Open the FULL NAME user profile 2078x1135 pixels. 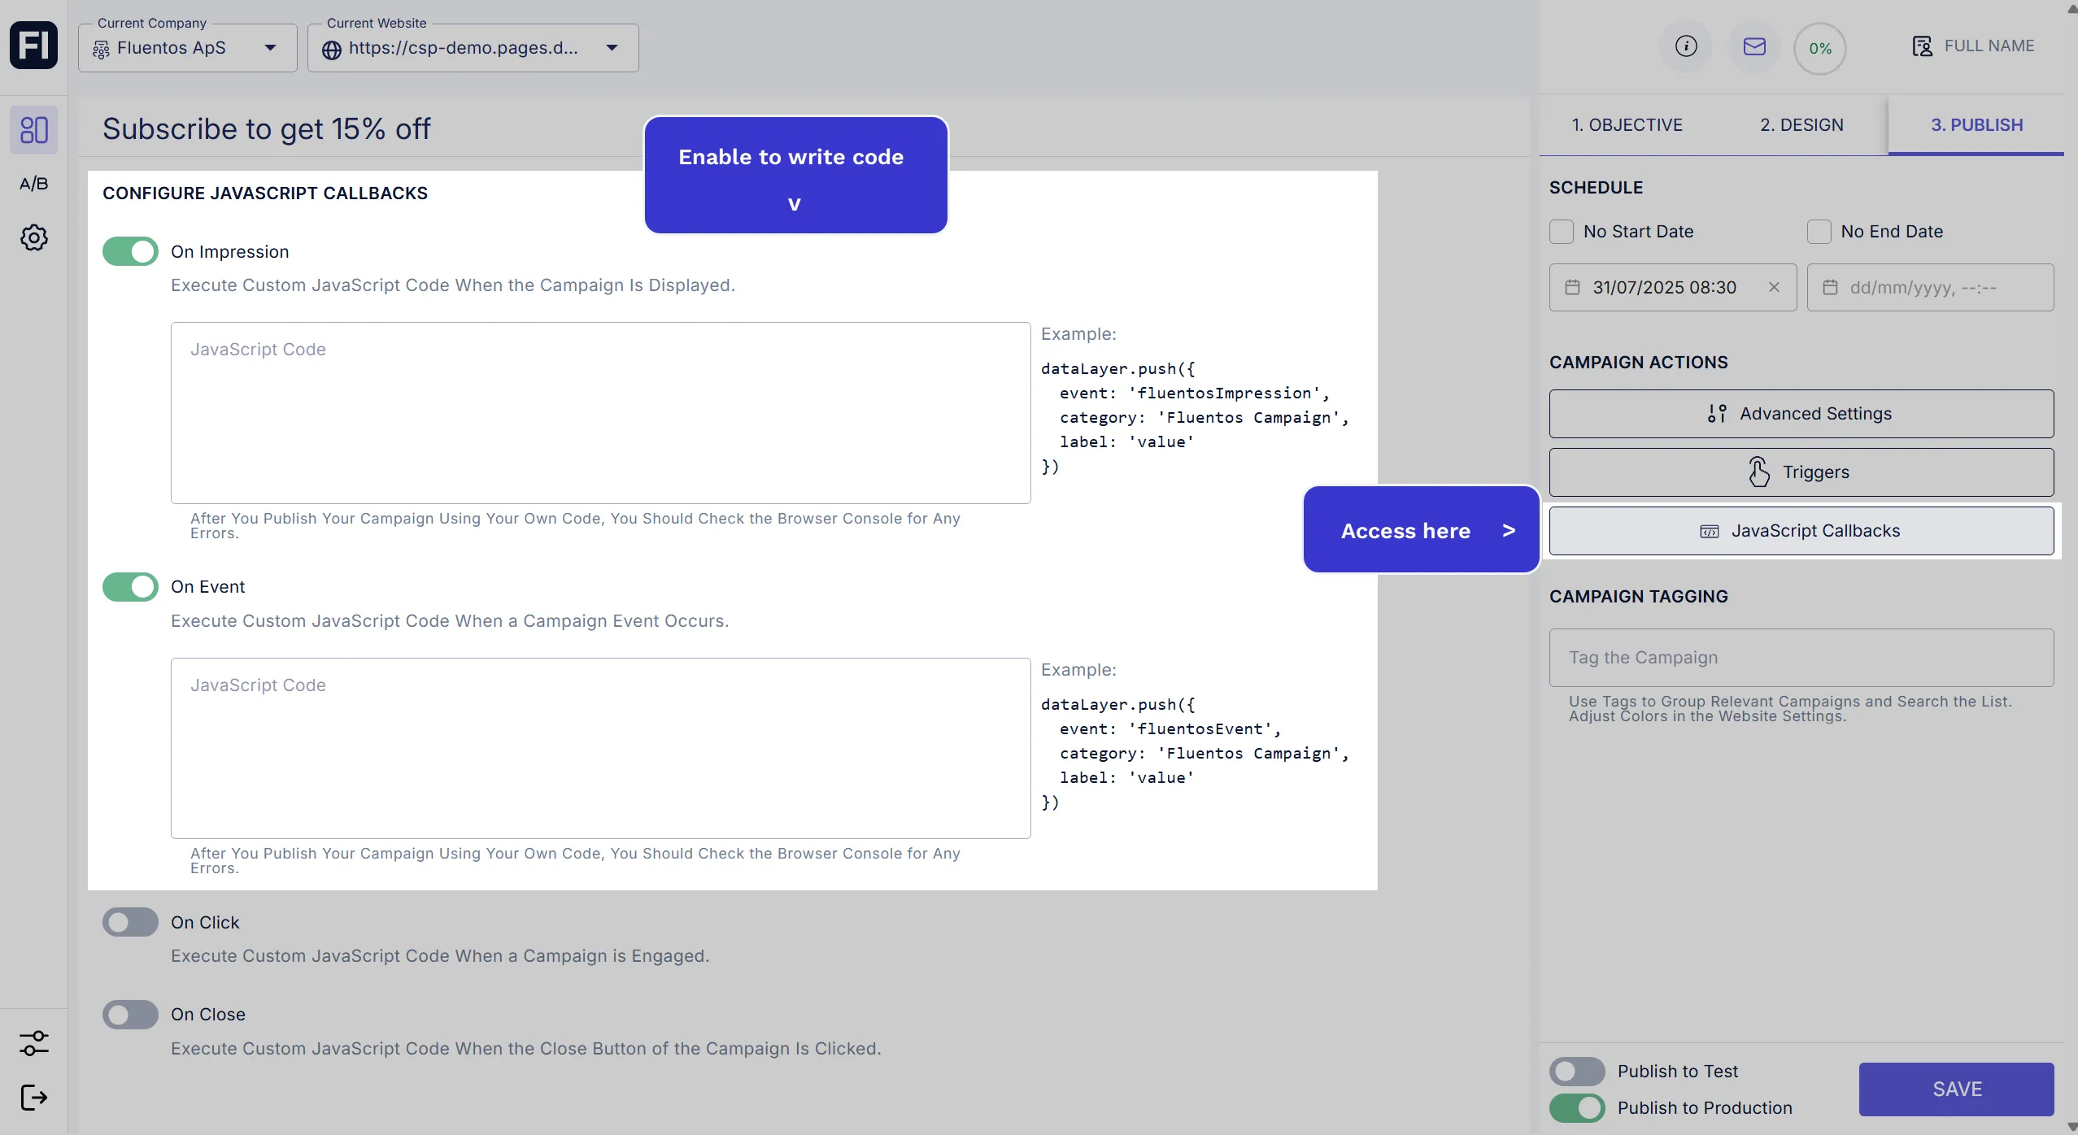pyautogui.click(x=1973, y=46)
